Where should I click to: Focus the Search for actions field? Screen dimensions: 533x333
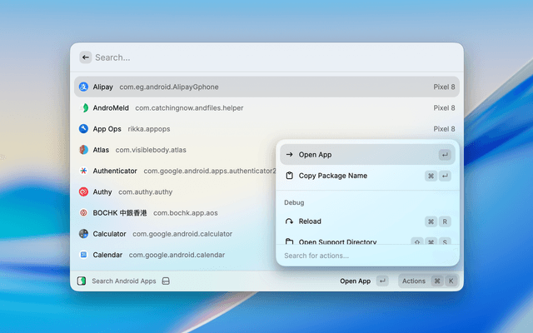tap(367, 256)
